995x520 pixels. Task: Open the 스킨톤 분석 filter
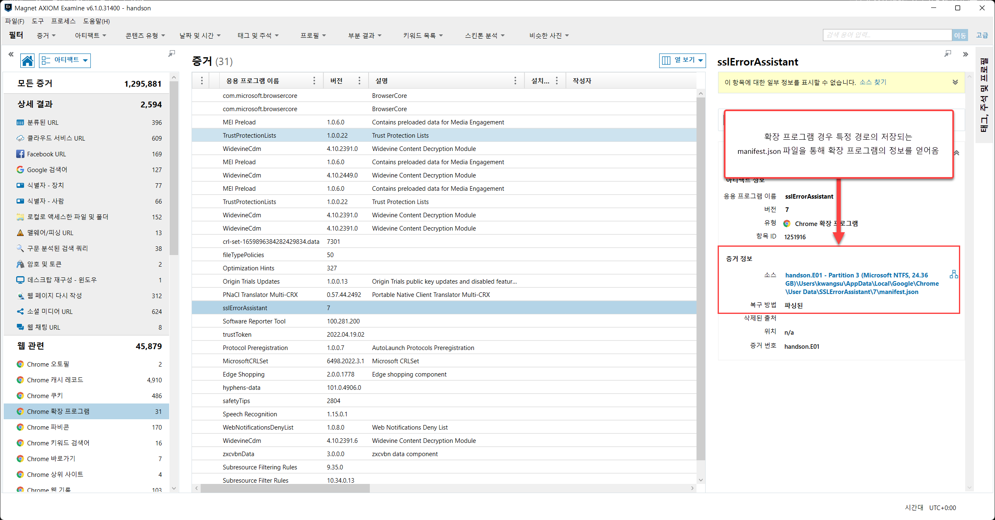(485, 36)
